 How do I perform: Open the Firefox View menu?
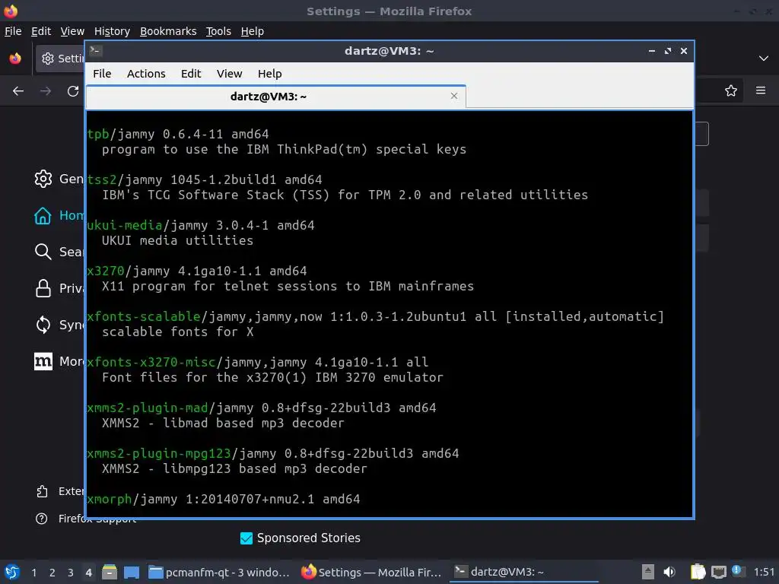click(x=72, y=31)
